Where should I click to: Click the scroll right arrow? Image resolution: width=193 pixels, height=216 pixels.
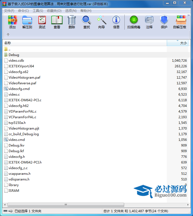pos(188,205)
